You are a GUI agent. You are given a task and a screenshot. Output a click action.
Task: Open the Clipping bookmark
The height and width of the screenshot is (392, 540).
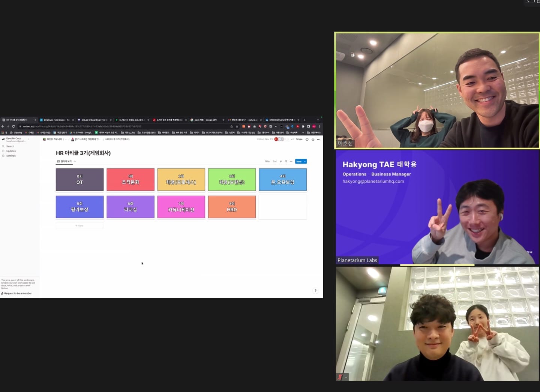coord(16,132)
